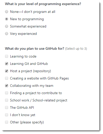Screen dimensions: 103x134
Task: Pick the "Very experienced" radio option
Action: (7, 34)
